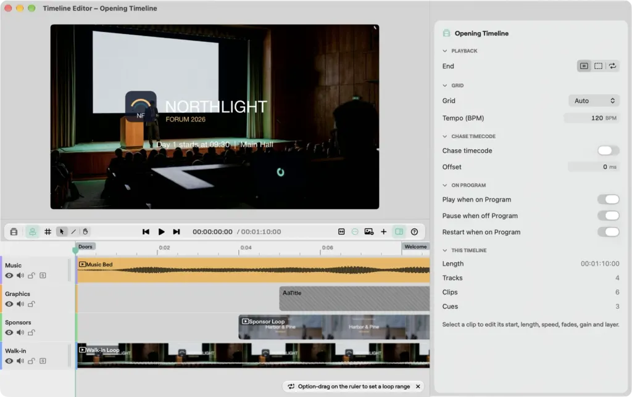
Task: Collapse the On Program section
Action: point(444,185)
